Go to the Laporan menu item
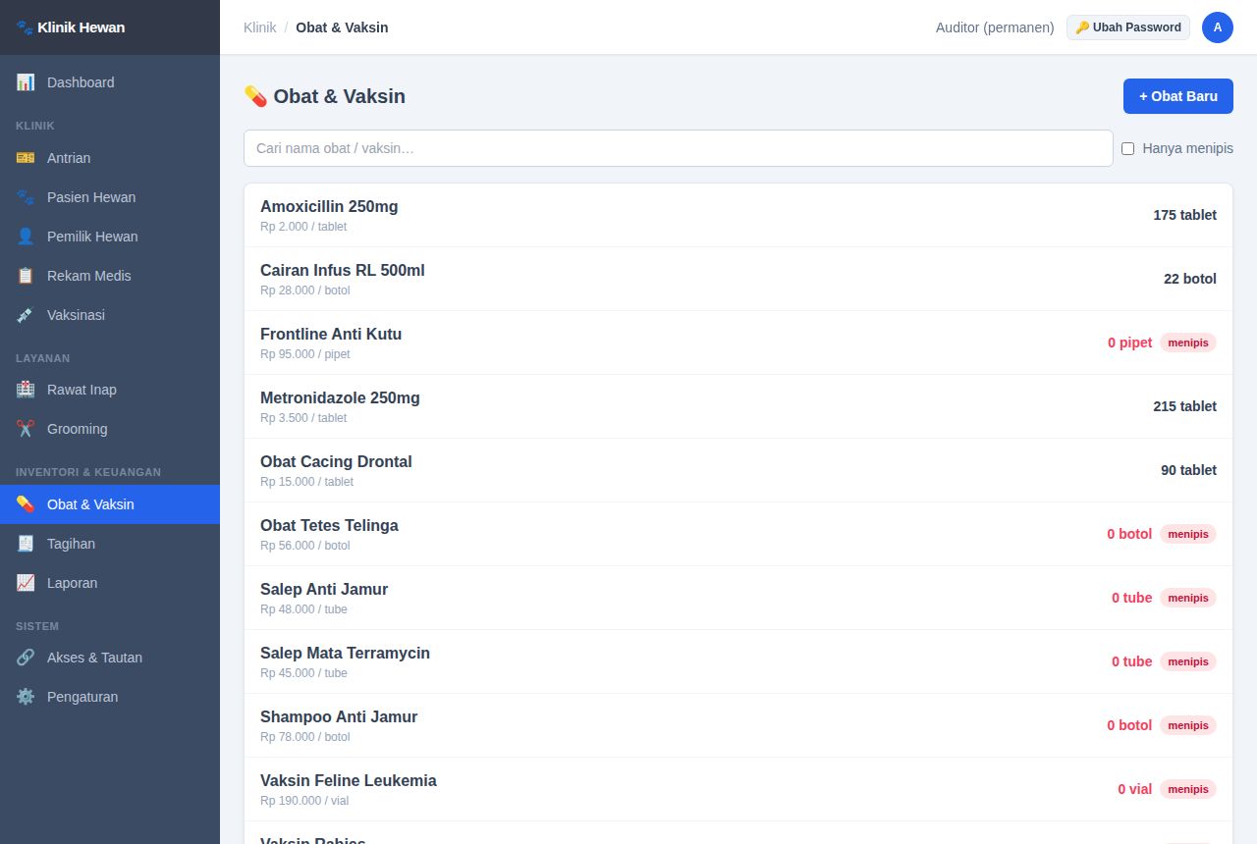 [110, 583]
